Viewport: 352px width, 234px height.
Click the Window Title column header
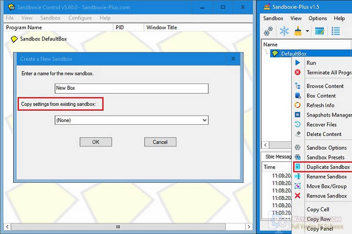click(x=198, y=27)
